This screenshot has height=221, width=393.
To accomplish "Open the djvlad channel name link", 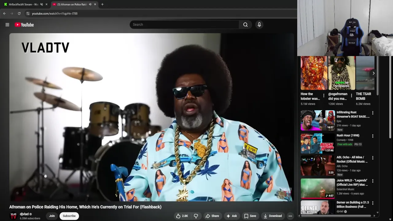I will pos(24,214).
